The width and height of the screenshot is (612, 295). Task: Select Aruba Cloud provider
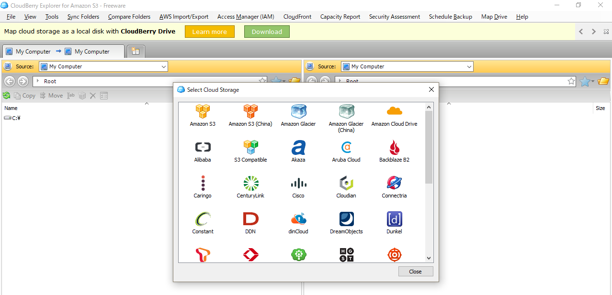pyautogui.click(x=346, y=151)
